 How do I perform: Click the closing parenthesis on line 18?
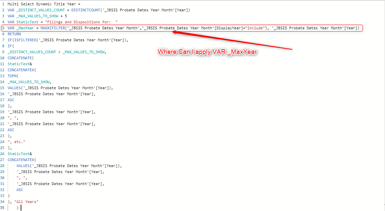click(9, 106)
